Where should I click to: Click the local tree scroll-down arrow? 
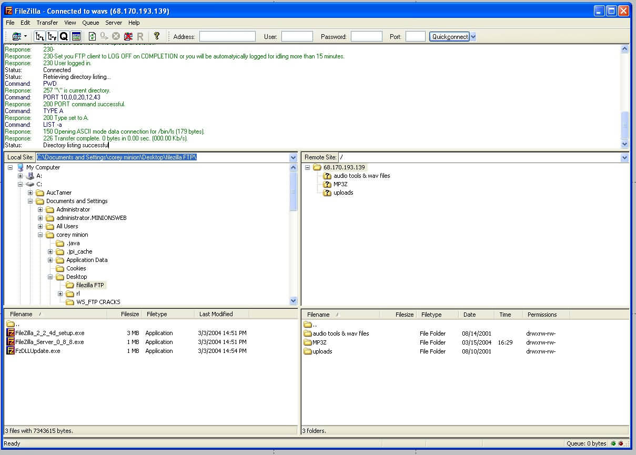point(294,301)
